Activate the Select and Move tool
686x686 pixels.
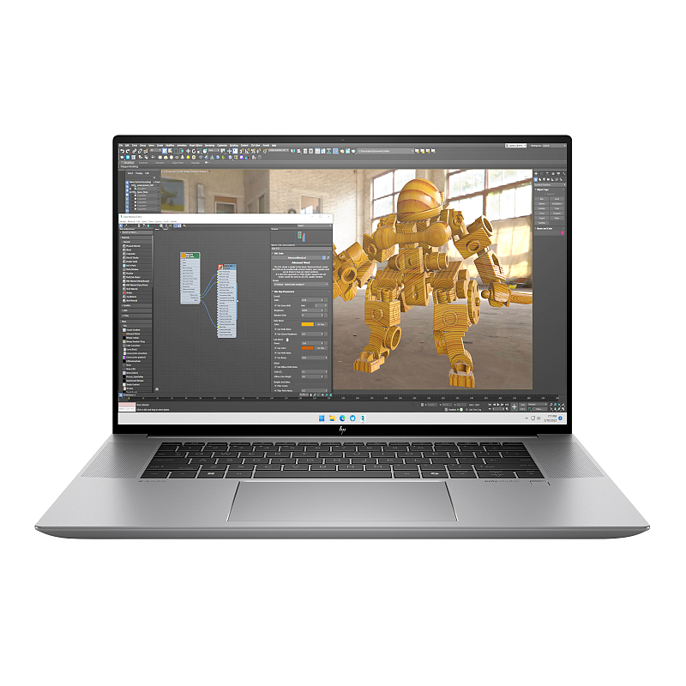click(188, 152)
